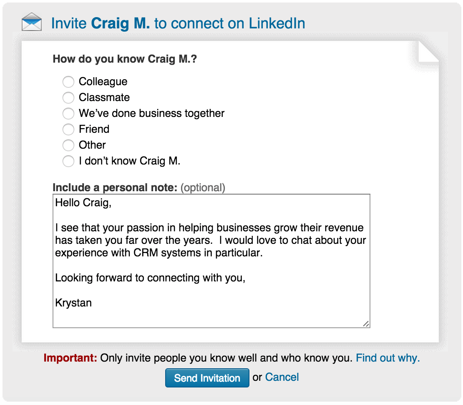This screenshot has height=405, width=463.
Task: Select the Other radio button
Action: 68,145
